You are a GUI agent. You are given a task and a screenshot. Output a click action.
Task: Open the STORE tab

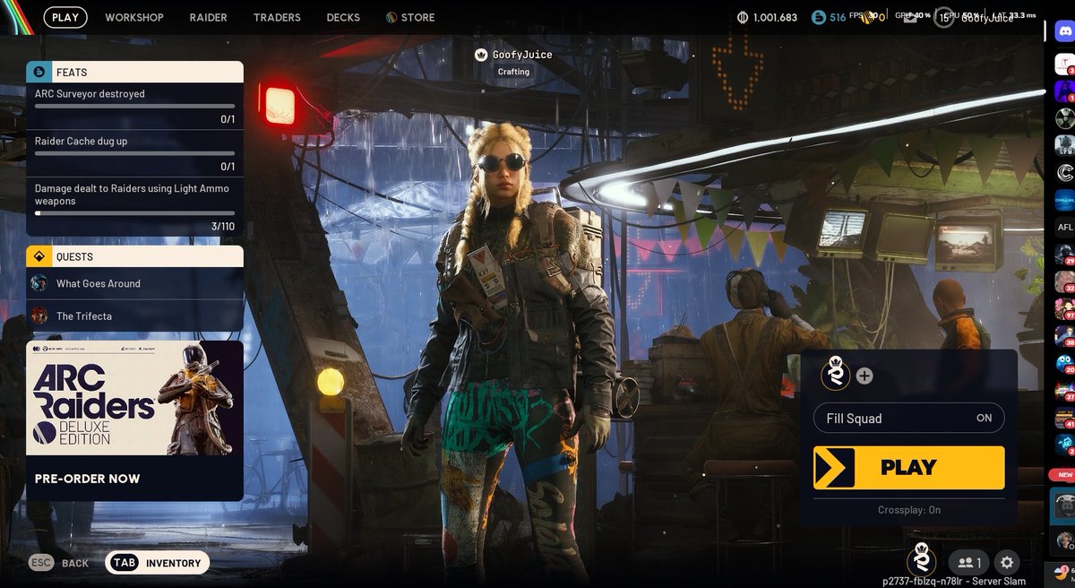point(410,17)
